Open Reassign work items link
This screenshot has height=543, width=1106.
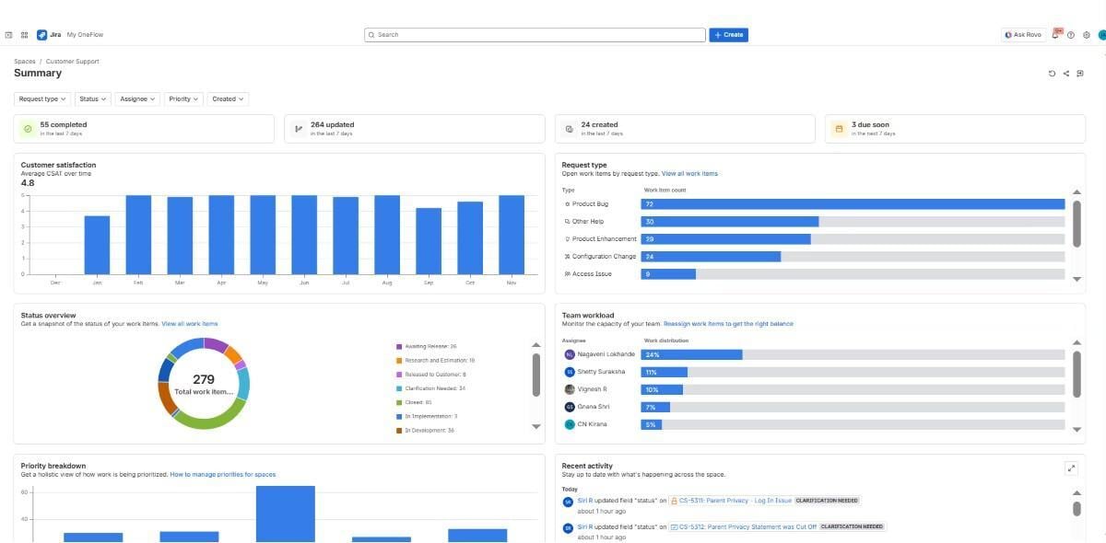pyautogui.click(x=728, y=324)
